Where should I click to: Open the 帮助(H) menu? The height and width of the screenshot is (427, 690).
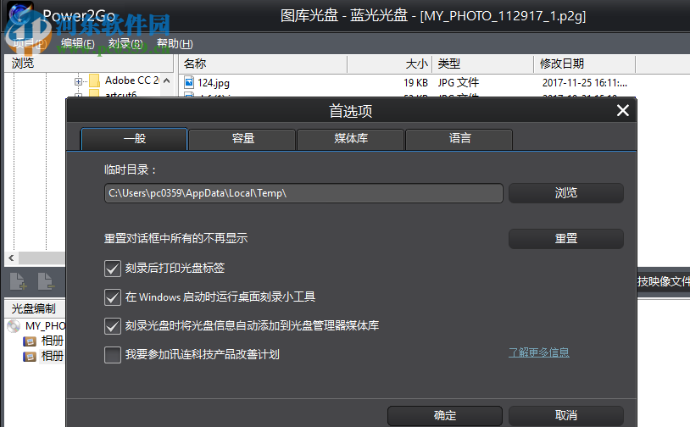(175, 43)
